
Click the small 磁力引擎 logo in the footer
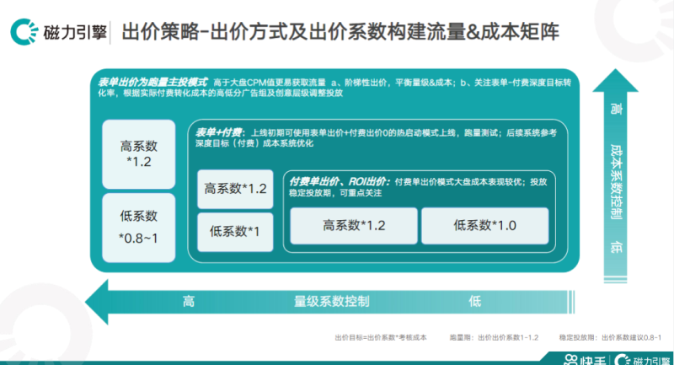pos(643,359)
